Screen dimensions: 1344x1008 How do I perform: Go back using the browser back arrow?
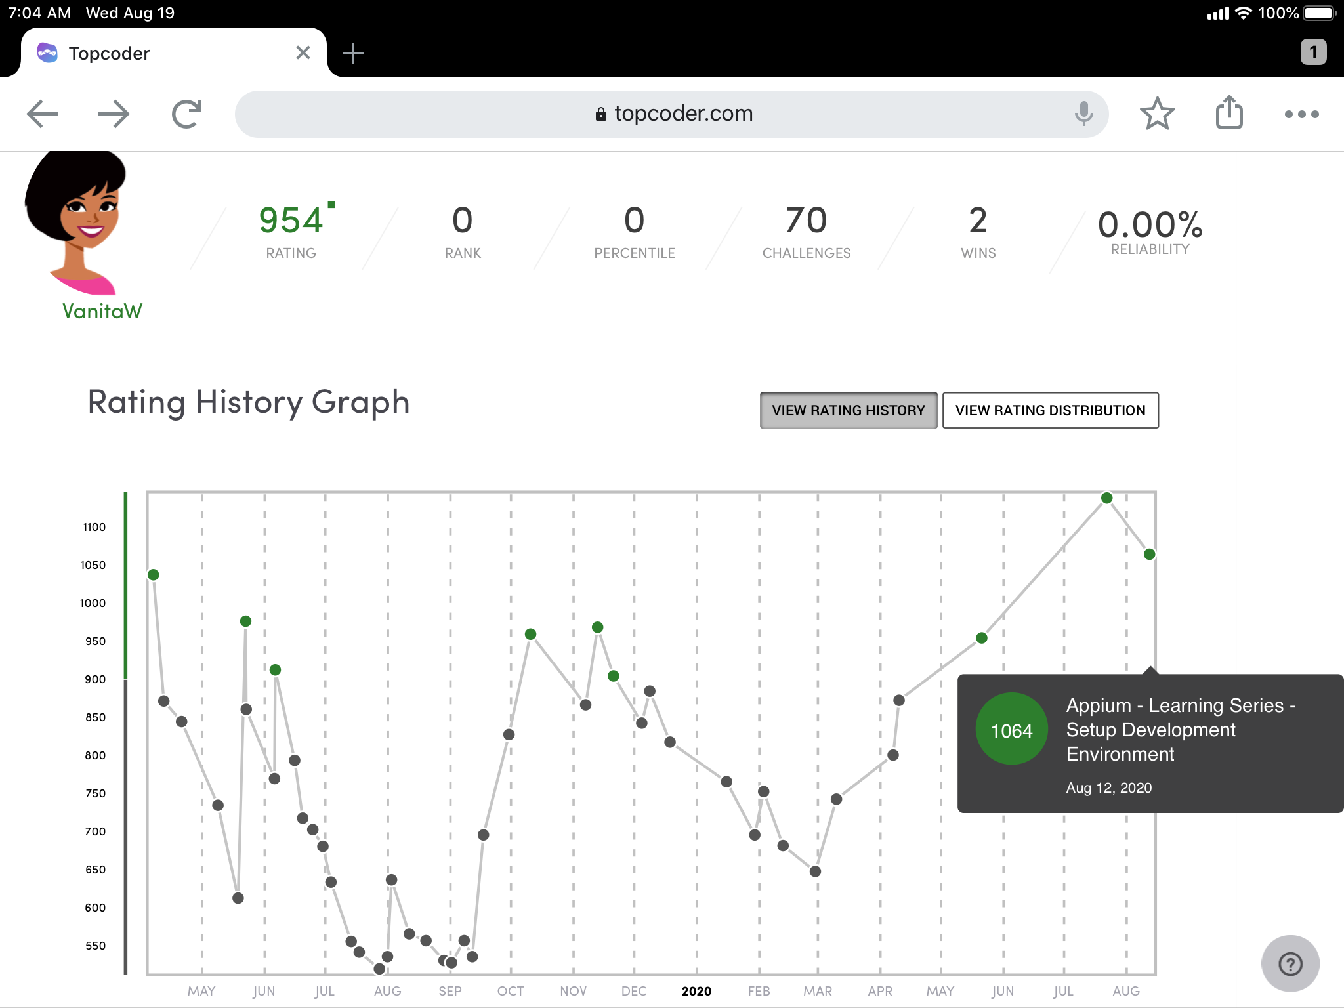coord(43,114)
